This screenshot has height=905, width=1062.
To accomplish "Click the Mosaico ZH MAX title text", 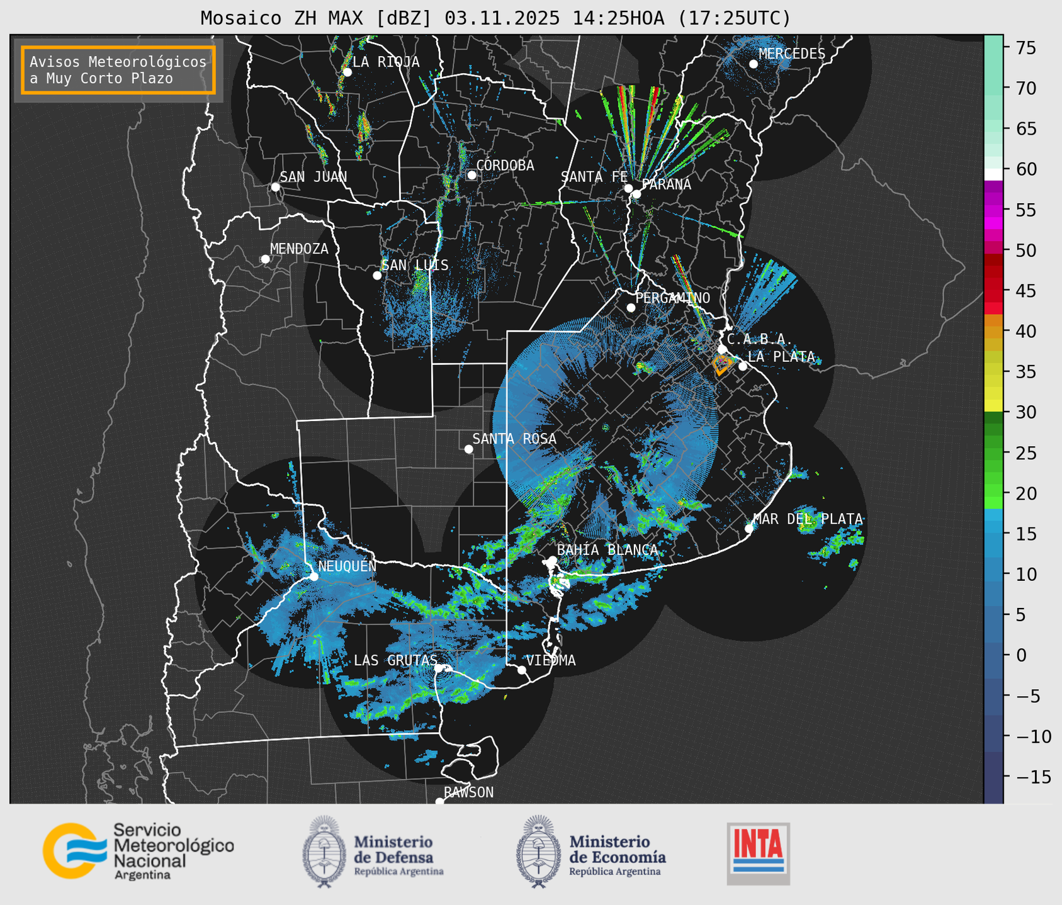I will [495, 18].
